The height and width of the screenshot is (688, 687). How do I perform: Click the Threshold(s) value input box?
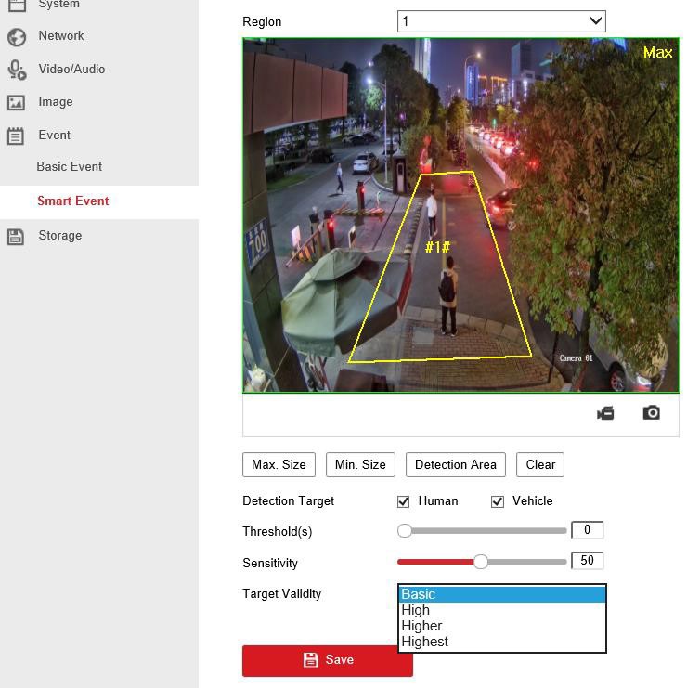(587, 530)
